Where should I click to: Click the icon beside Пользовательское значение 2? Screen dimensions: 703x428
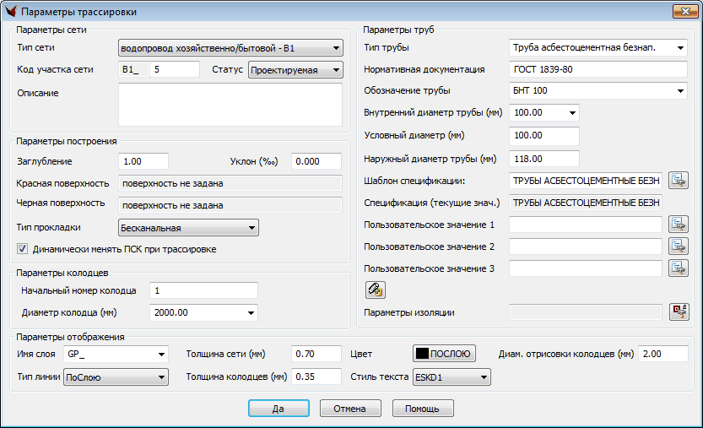pos(679,246)
